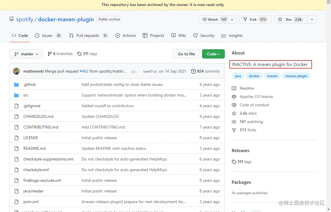The width and height of the screenshot is (331, 212).
Task: Open the star lists dropdown arrow
Action: click(312, 19)
